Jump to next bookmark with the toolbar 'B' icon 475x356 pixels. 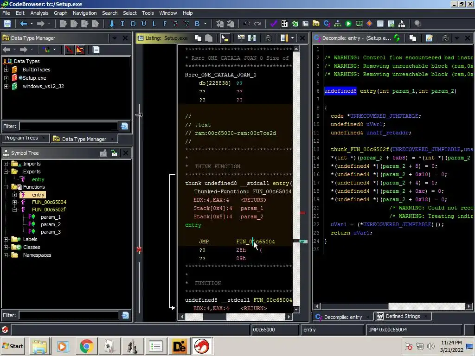(197, 24)
